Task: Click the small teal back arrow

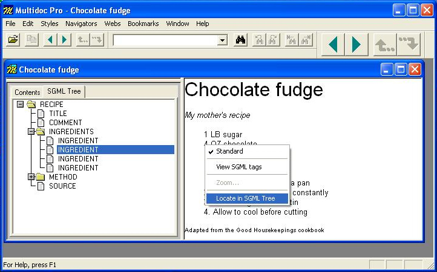Action: click(x=50, y=40)
